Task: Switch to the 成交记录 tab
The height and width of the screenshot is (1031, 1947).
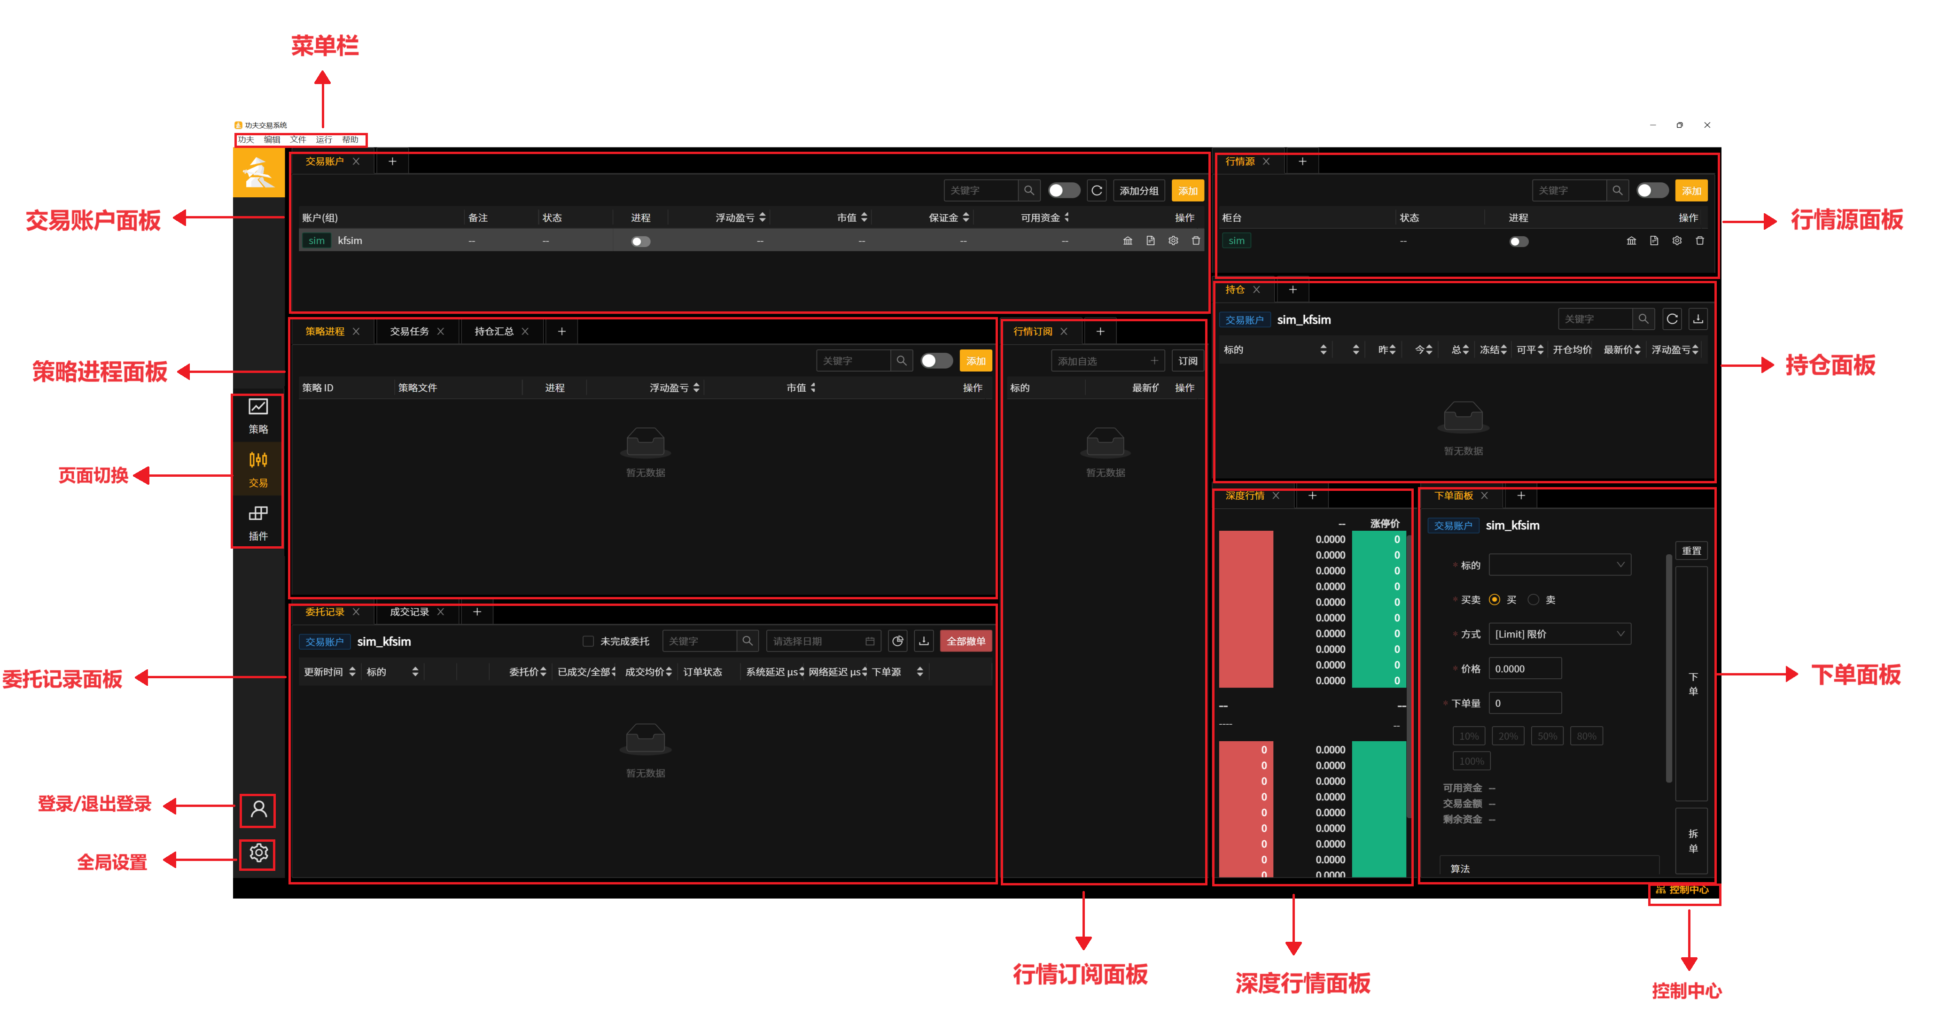Action: pos(409,612)
